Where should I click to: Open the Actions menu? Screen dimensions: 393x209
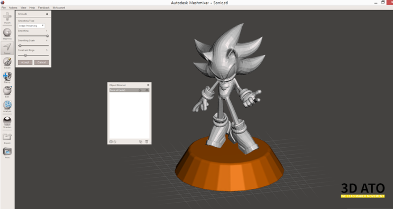13,8
